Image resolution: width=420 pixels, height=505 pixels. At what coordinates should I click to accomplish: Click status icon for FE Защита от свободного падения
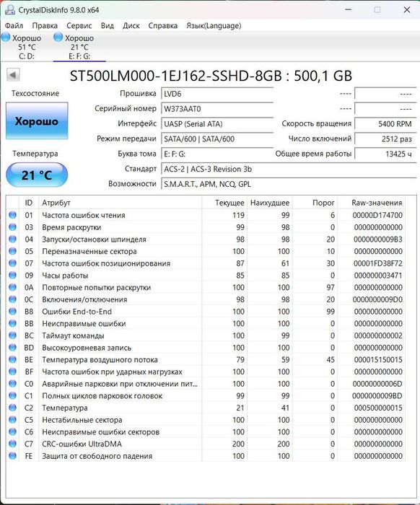pyautogui.click(x=12, y=456)
